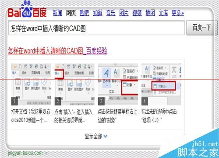This screenshot has width=219, height=158.
Task: Click caption text 点击'插入'，进入插入
Action: (74, 112)
